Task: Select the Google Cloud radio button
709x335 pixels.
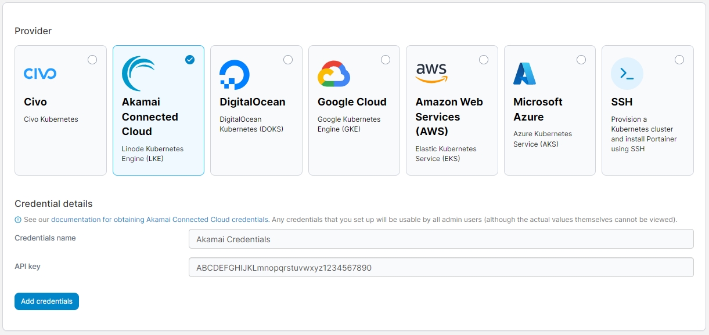Action: pos(386,60)
